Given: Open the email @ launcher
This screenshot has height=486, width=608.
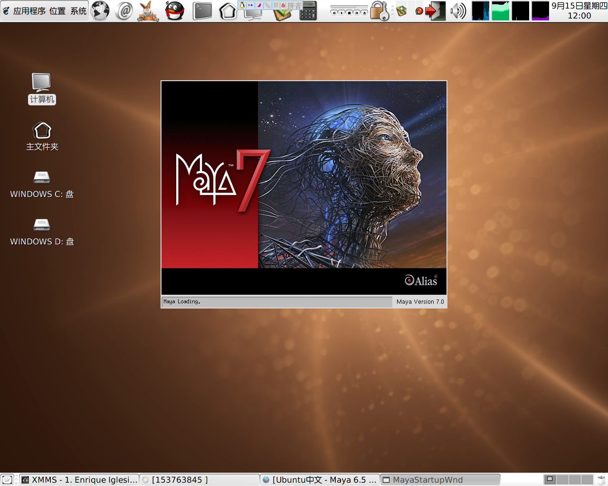Looking at the screenshot, I should tap(124, 10).
